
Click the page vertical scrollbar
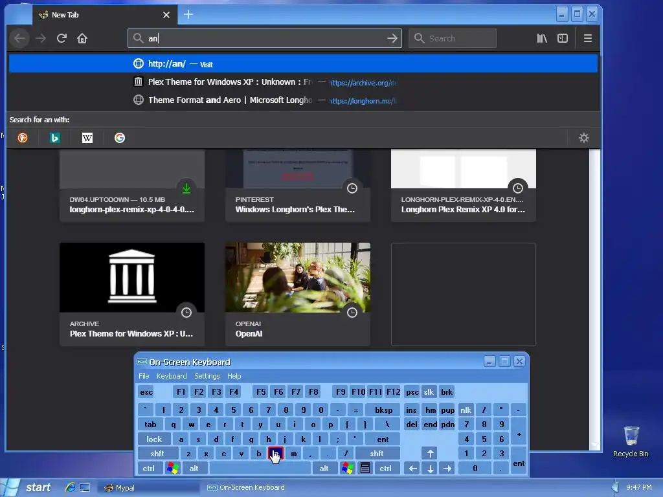594,299
